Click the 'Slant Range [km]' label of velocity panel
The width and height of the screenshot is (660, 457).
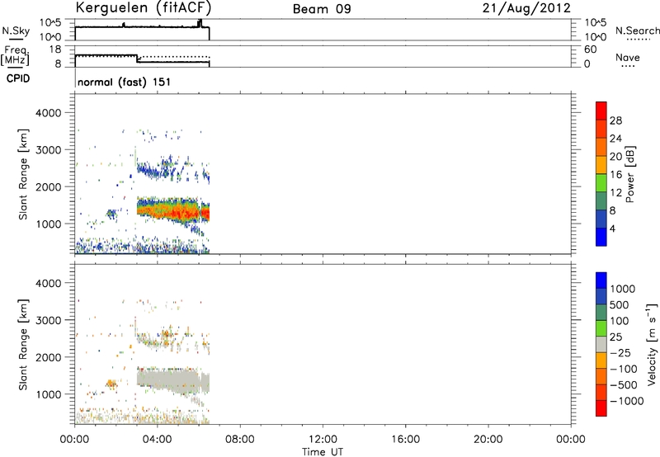coord(23,344)
